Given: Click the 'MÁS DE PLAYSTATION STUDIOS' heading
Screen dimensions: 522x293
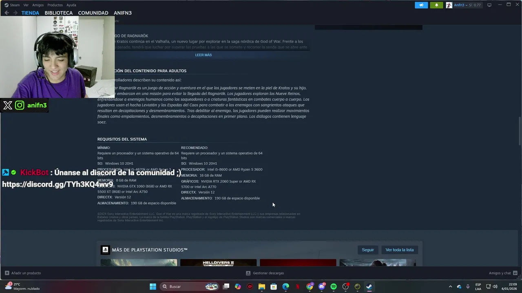Looking at the screenshot, I should tap(150, 250).
